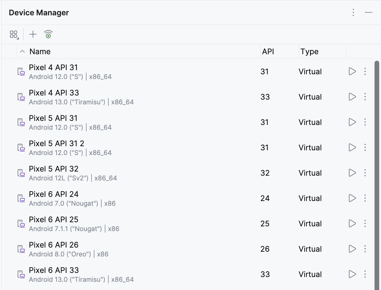Create a new virtual device with the plus icon
The width and height of the screenshot is (381, 290).
click(x=33, y=34)
